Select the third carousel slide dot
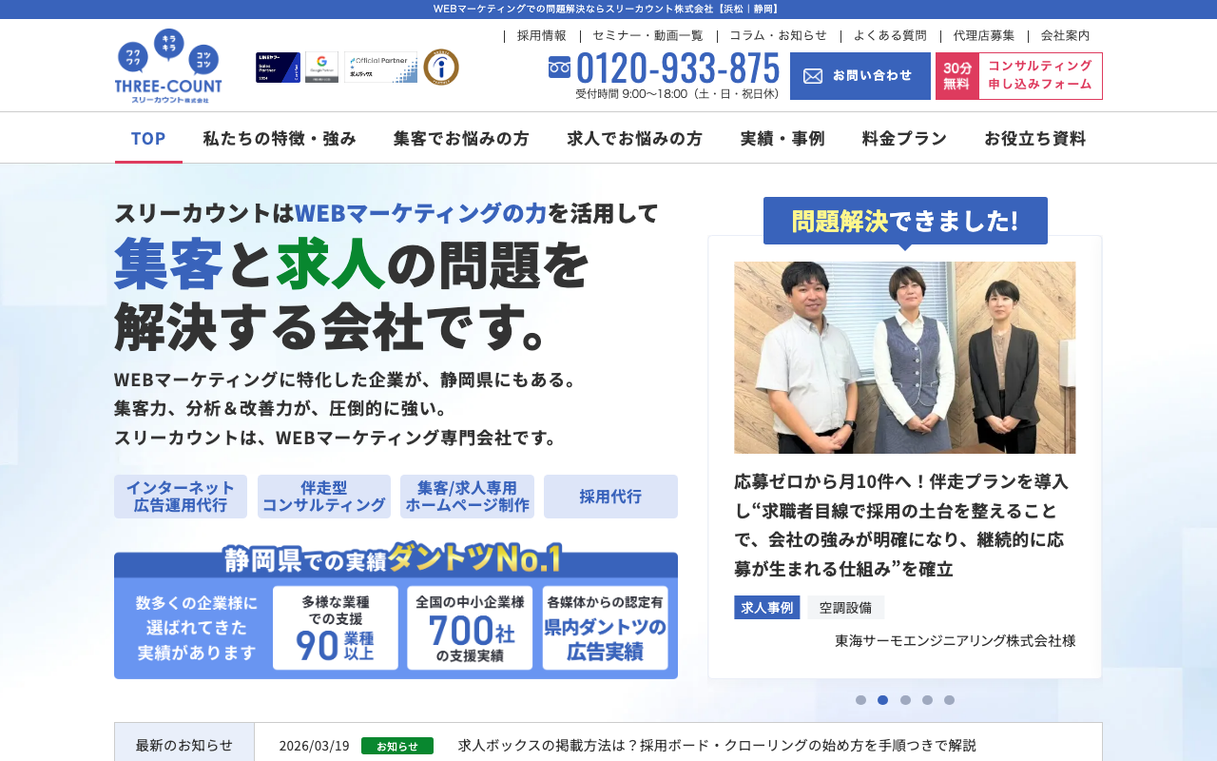This screenshot has height=761, width=1217. coord(905,700)
